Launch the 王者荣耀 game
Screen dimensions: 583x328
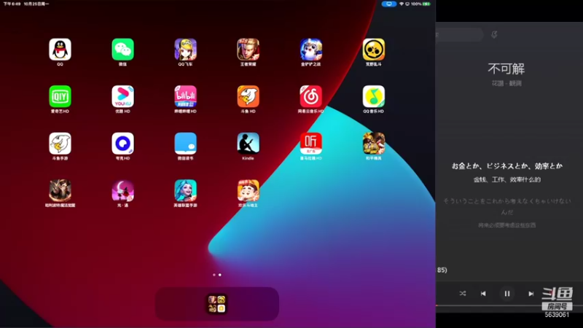tap(249, 50)
